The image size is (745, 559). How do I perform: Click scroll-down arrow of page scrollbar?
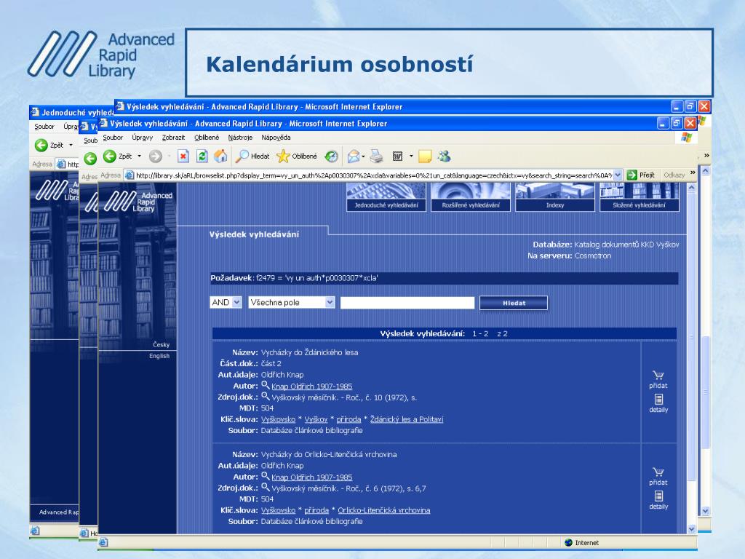(x=692, y=528)
